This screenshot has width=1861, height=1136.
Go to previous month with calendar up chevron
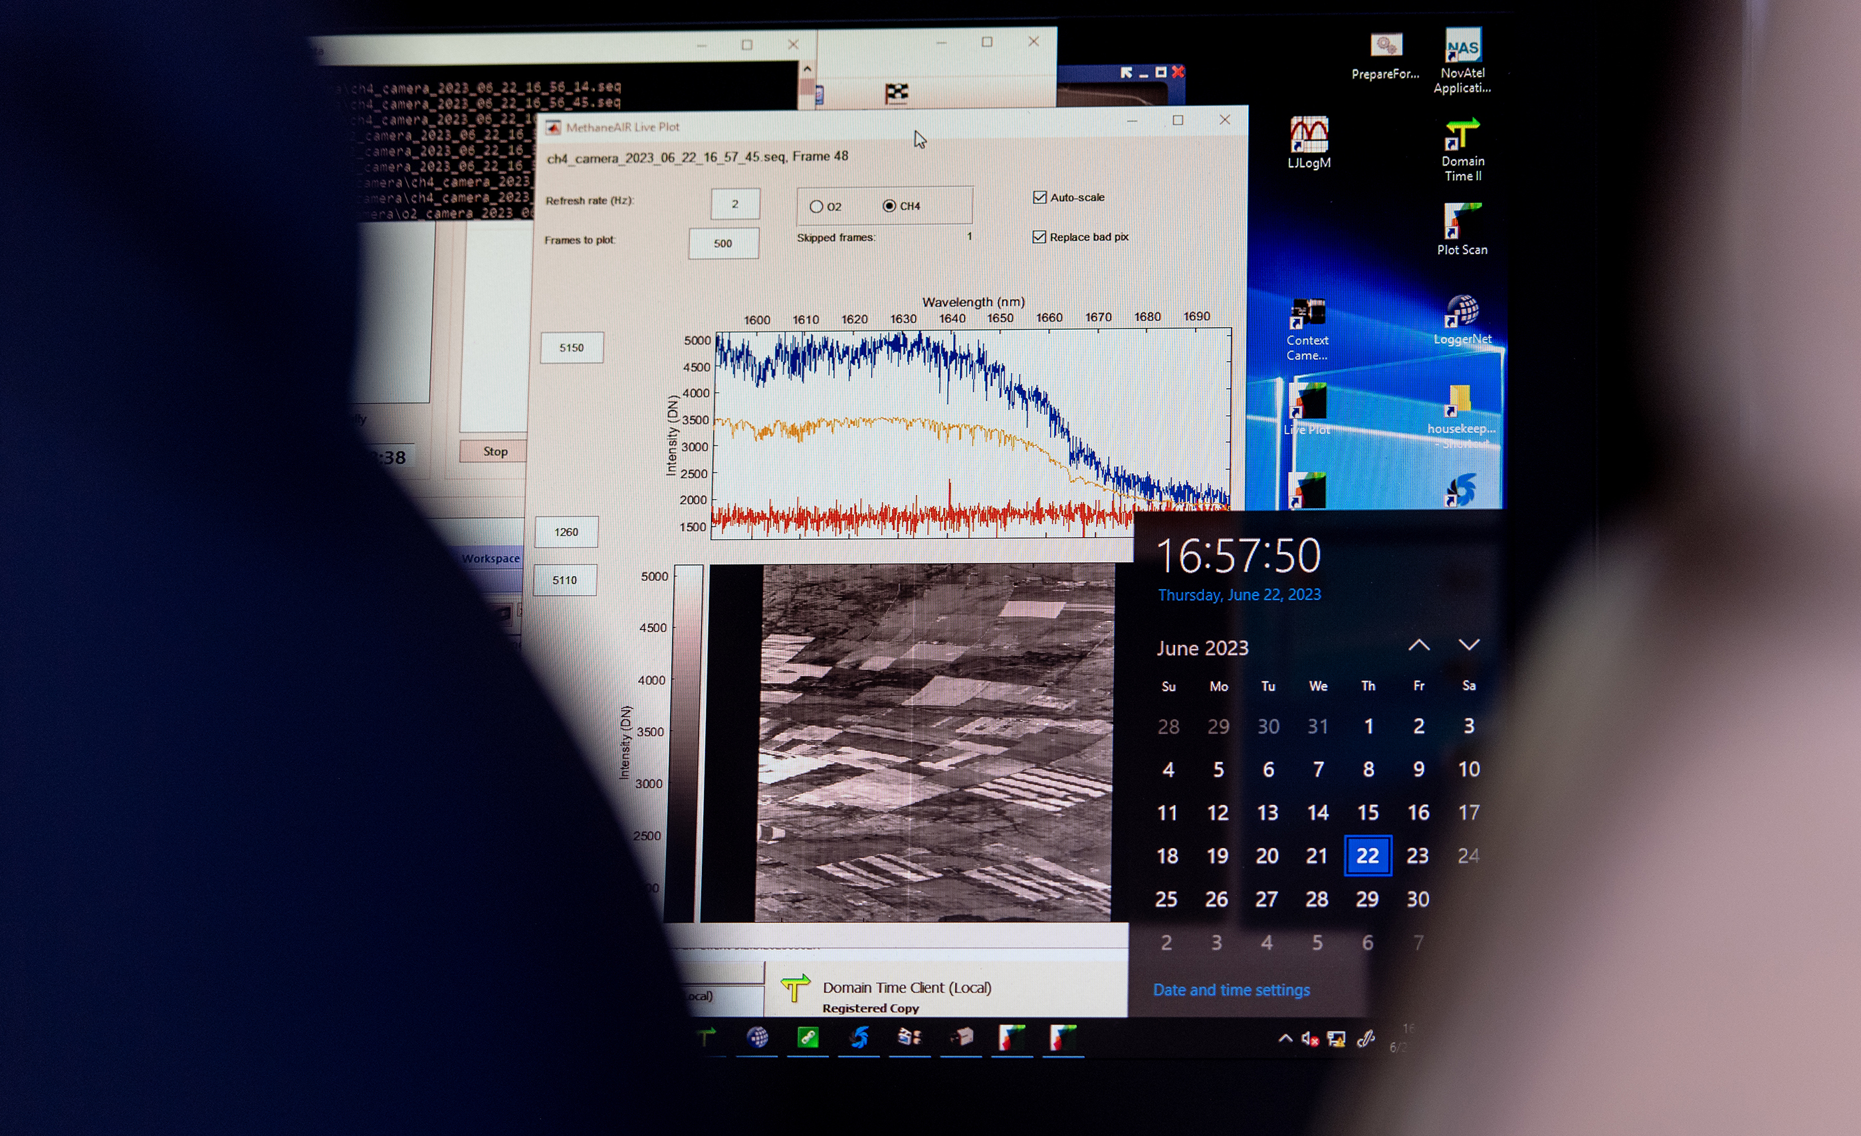click(x=1420, y=645)
